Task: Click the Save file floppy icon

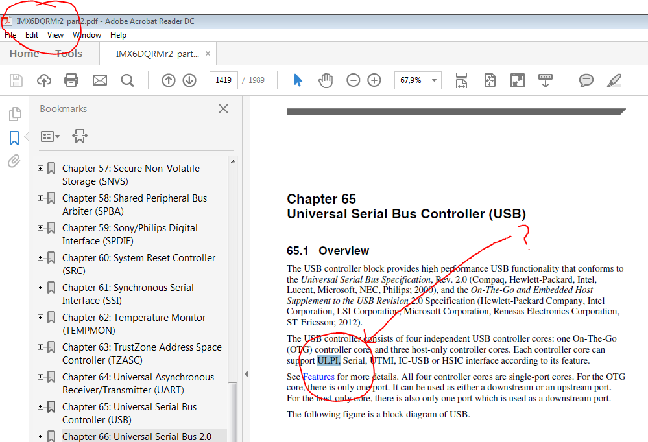Action: tap(16, 80)
